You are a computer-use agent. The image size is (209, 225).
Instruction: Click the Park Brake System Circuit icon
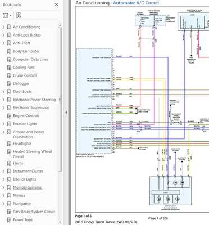[9, 211]
